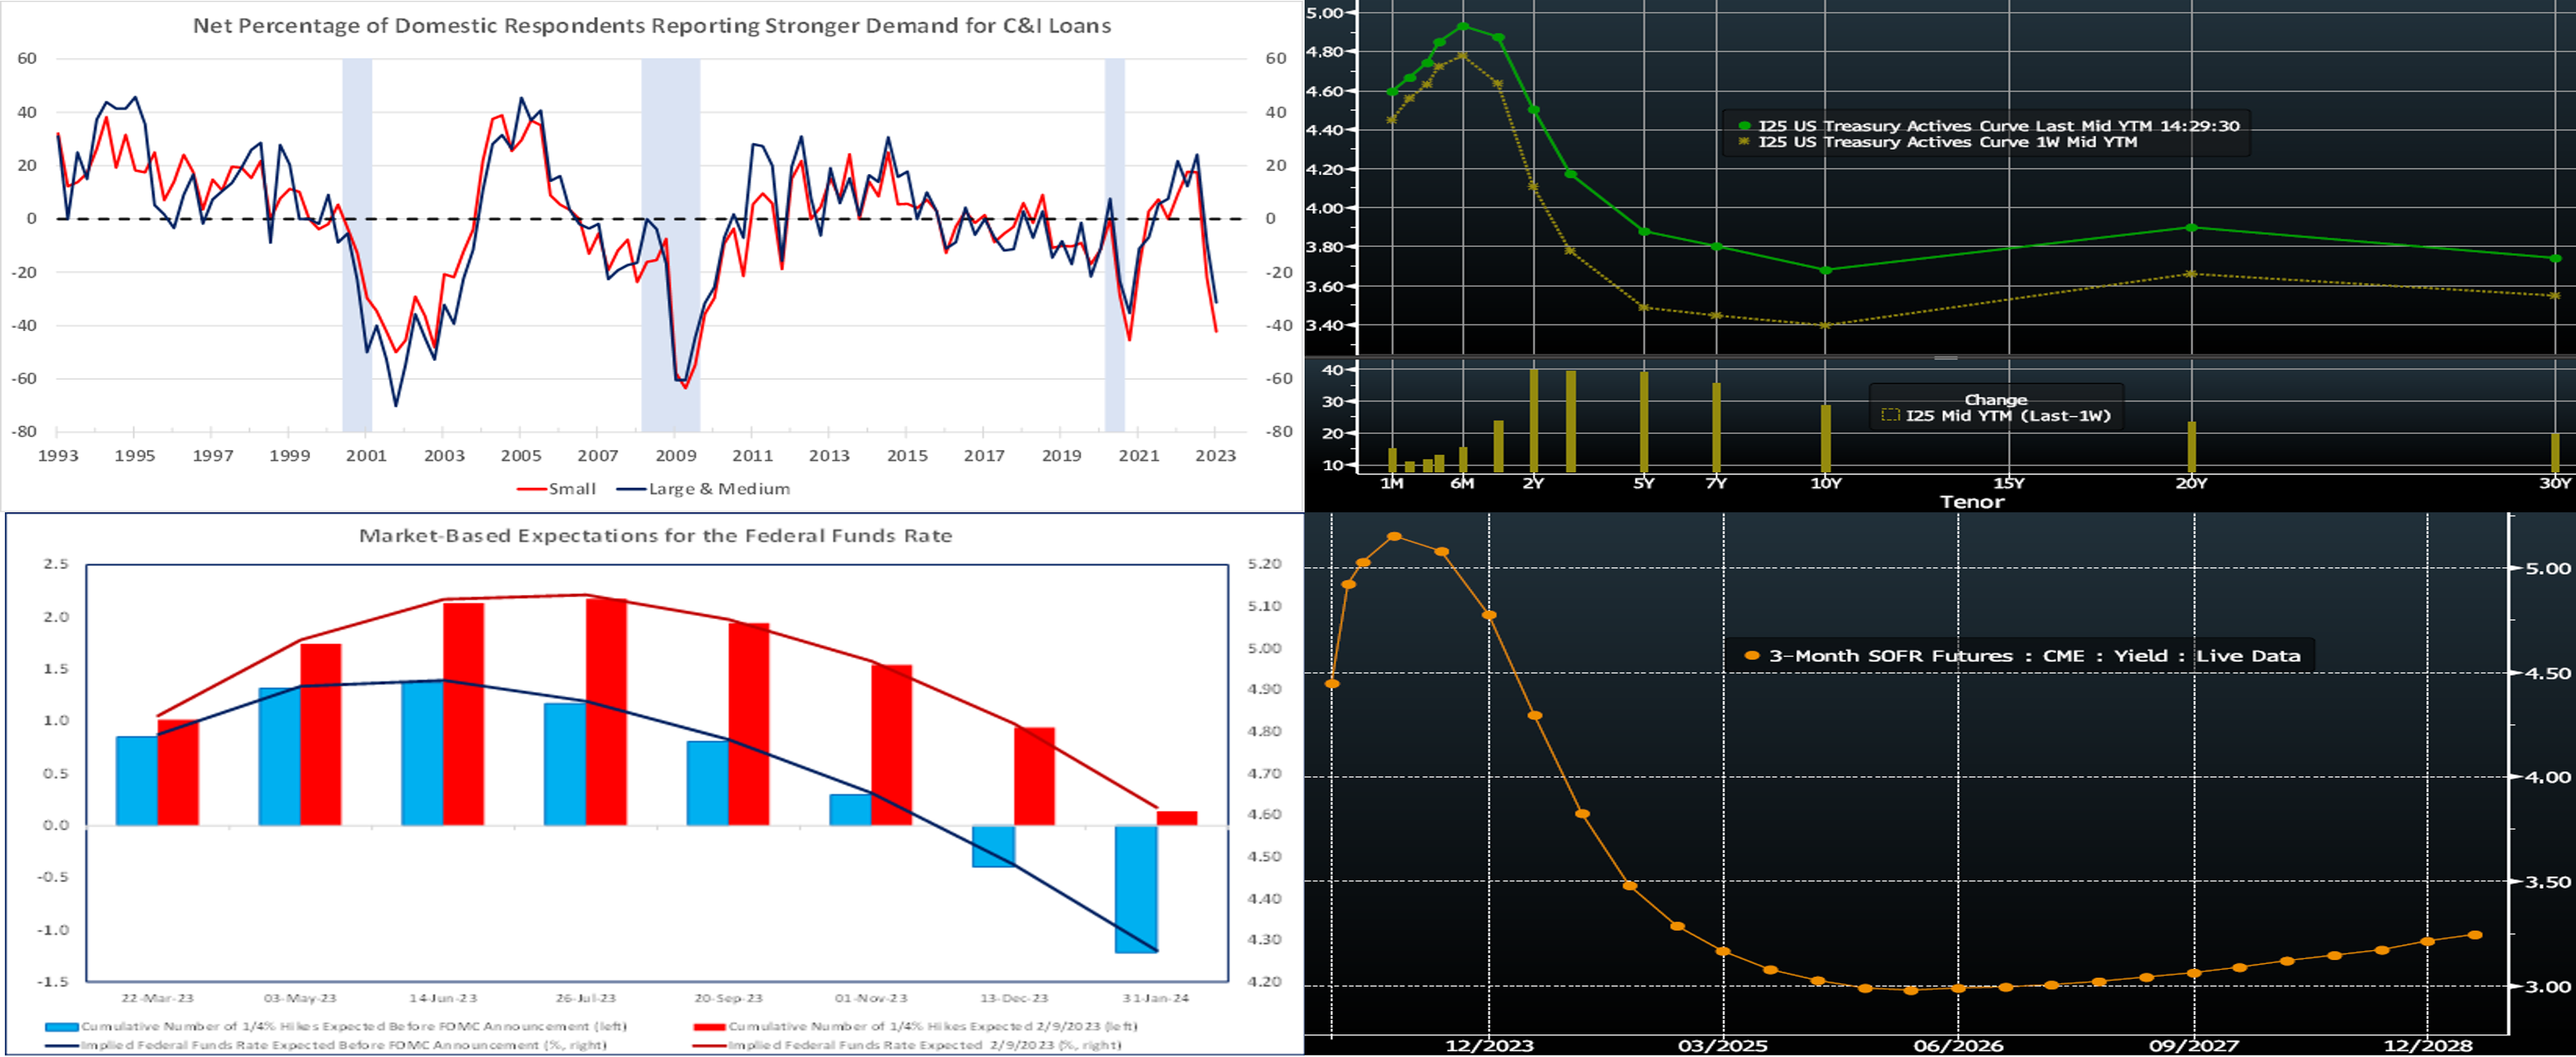Click the peak orange point of SOFR futures curve

[1394, 537]
